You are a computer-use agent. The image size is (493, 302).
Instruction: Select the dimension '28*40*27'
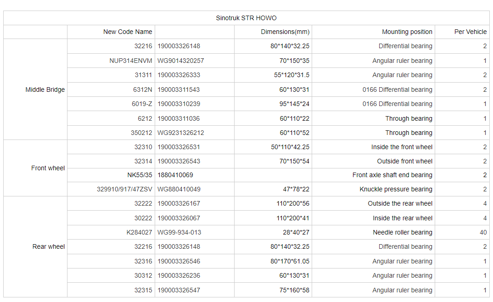coord(296,232)
